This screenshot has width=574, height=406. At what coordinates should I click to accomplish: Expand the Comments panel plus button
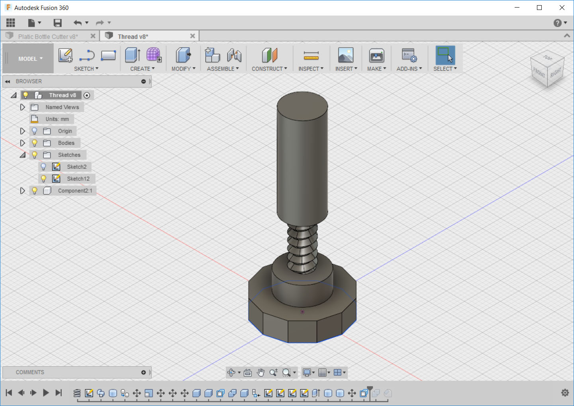click(143, 373)
